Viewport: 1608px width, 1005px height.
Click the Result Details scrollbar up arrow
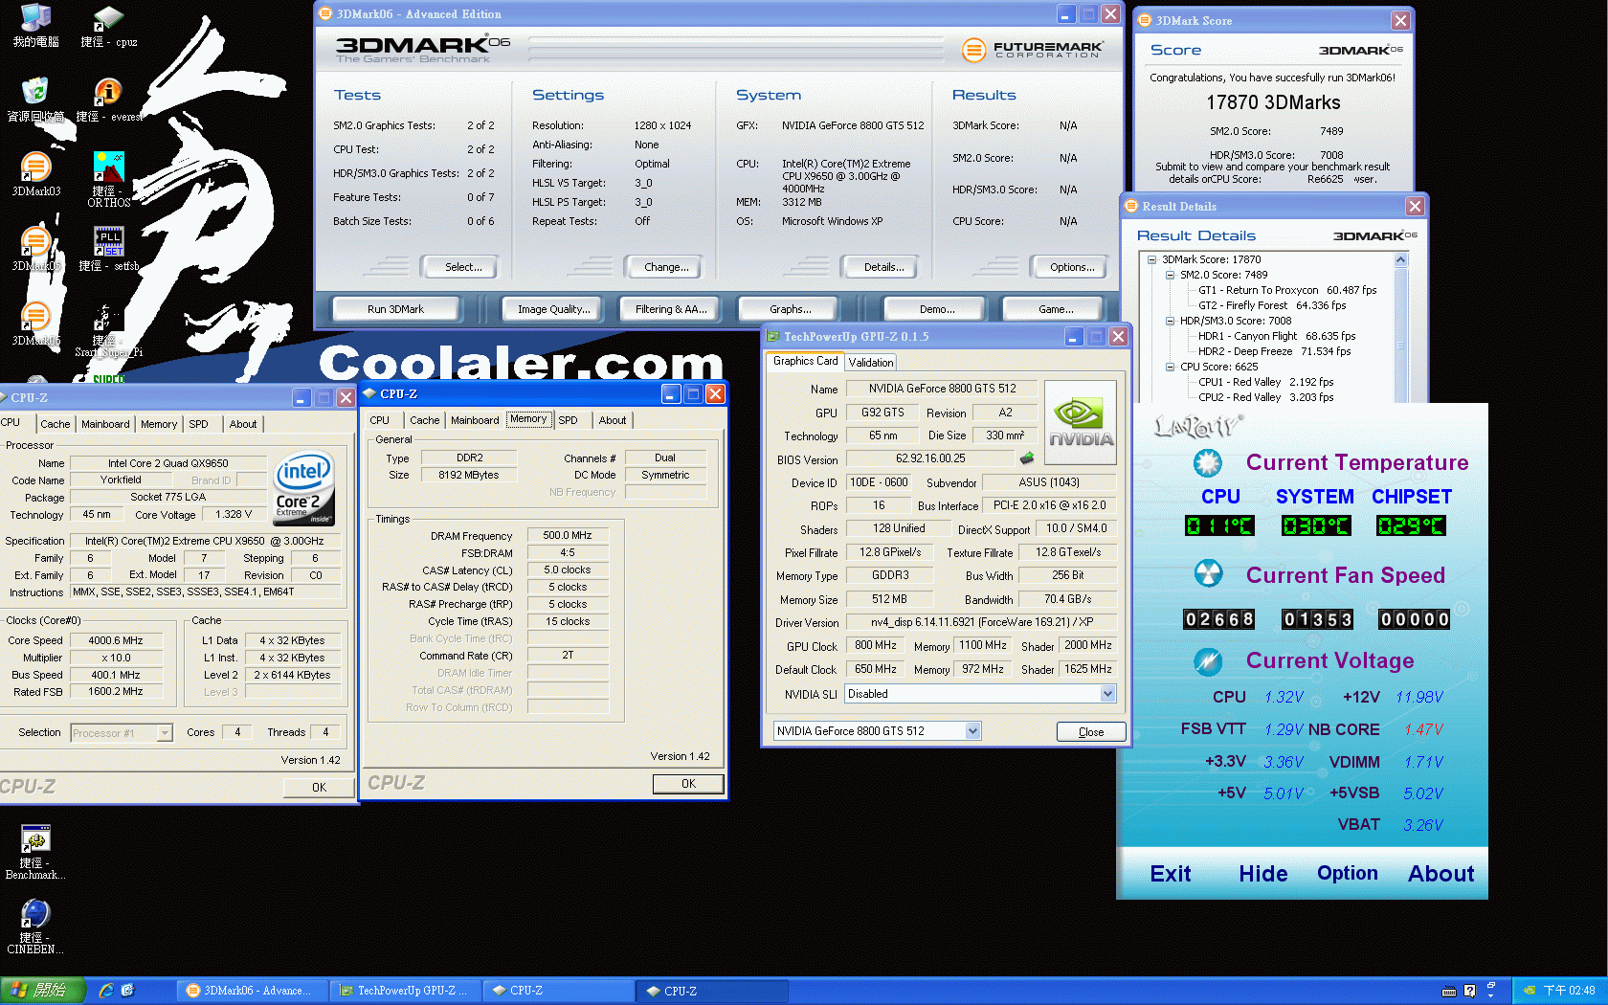(x=1401, y=260)
